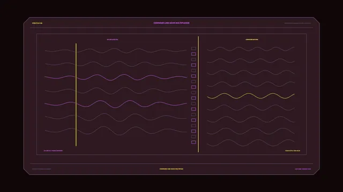Toggle the second checkbox from the bottom

pyautogui.click(x=193, y=137)
